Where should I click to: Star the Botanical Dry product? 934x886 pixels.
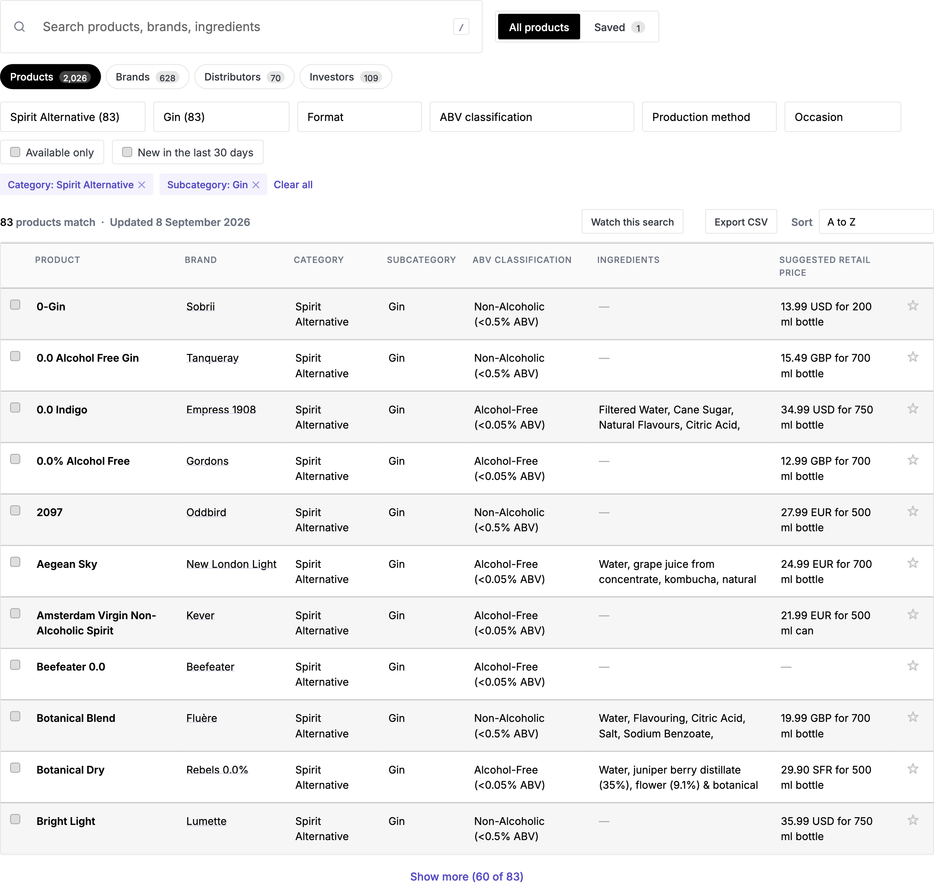(x=913, y=769)
